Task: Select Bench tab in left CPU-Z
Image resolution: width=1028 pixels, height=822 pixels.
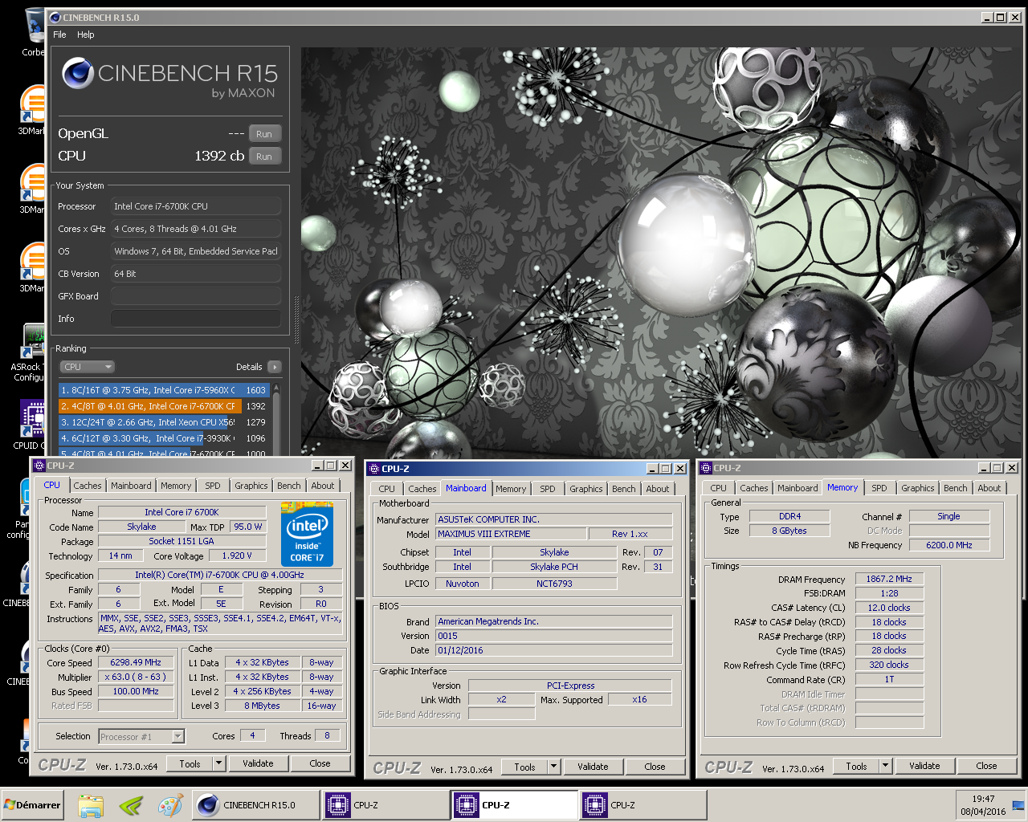Action: pos(289,486)
